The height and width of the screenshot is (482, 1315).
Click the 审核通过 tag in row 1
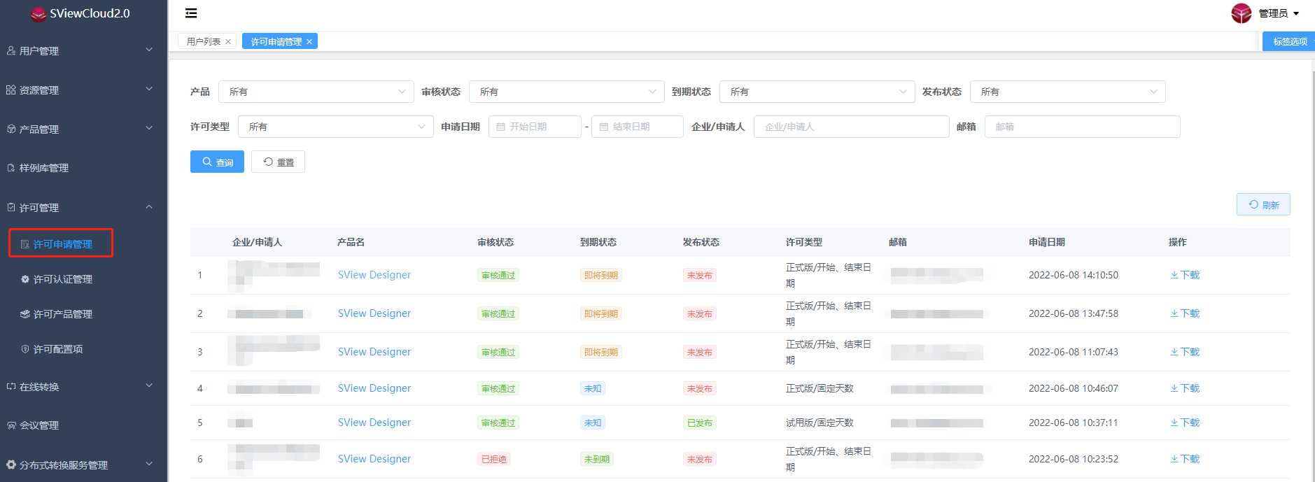[498, 275]
